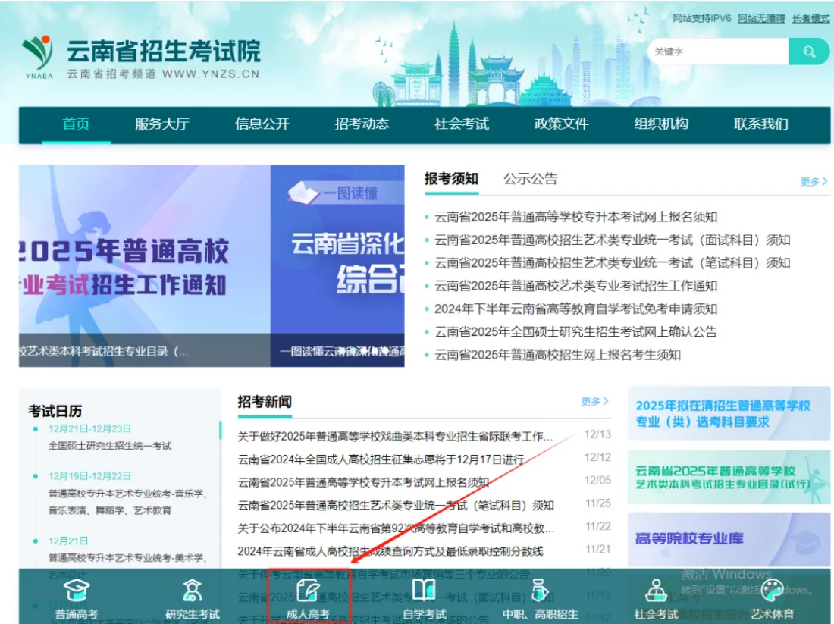This screenshot has width=834, height=624.
Task: Click the 云南省招生考试院 site title
Action: (163, 52)
